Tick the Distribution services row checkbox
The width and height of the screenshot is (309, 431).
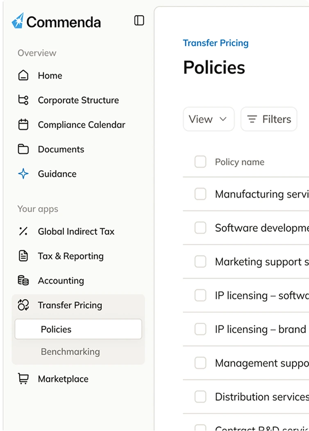coord(200,397)
